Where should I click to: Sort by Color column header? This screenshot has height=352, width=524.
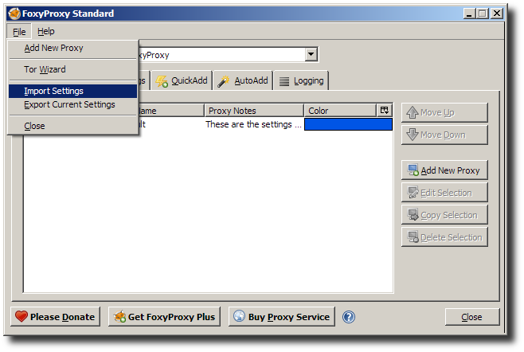[x=340, y=111]
